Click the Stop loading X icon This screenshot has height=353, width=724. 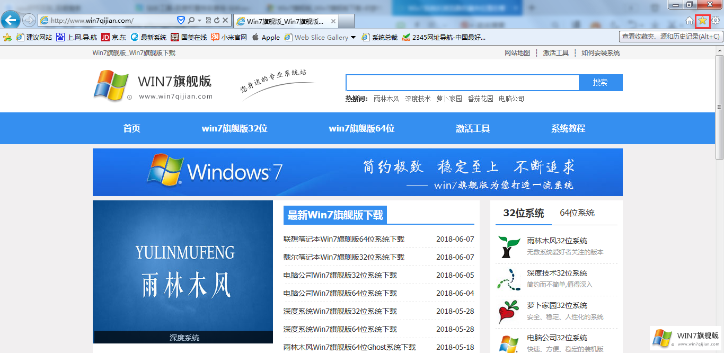coord(225,20)
